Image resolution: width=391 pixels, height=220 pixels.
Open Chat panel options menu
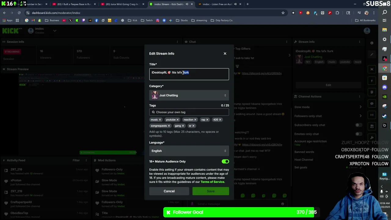pyautogui.click(x=287, y=42)
